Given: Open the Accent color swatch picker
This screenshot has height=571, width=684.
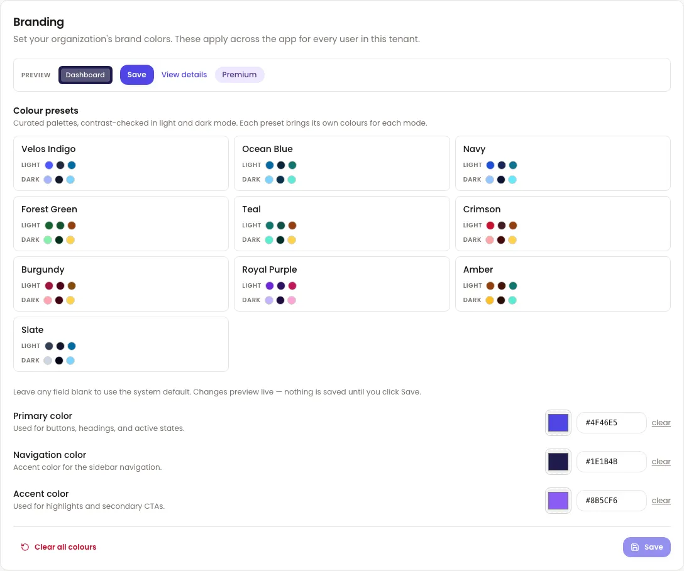Looking at the screenshot, I should (x=558, y=501).
